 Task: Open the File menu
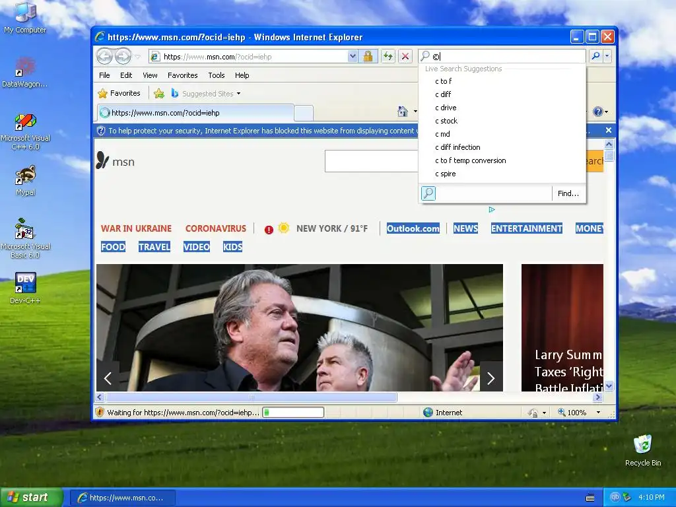pyautogui.click(x=104, y=75)
